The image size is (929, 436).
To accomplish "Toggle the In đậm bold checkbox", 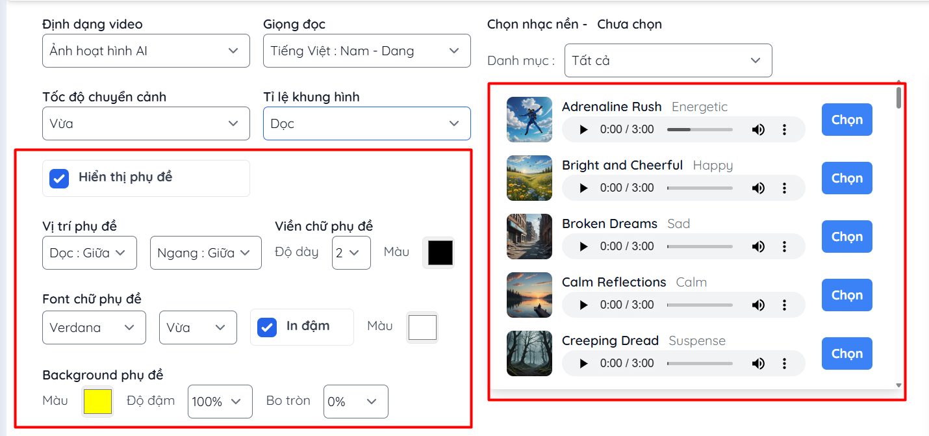I will click(267, 327).
